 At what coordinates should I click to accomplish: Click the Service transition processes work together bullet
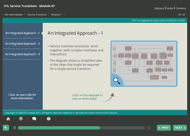[77, 50]
